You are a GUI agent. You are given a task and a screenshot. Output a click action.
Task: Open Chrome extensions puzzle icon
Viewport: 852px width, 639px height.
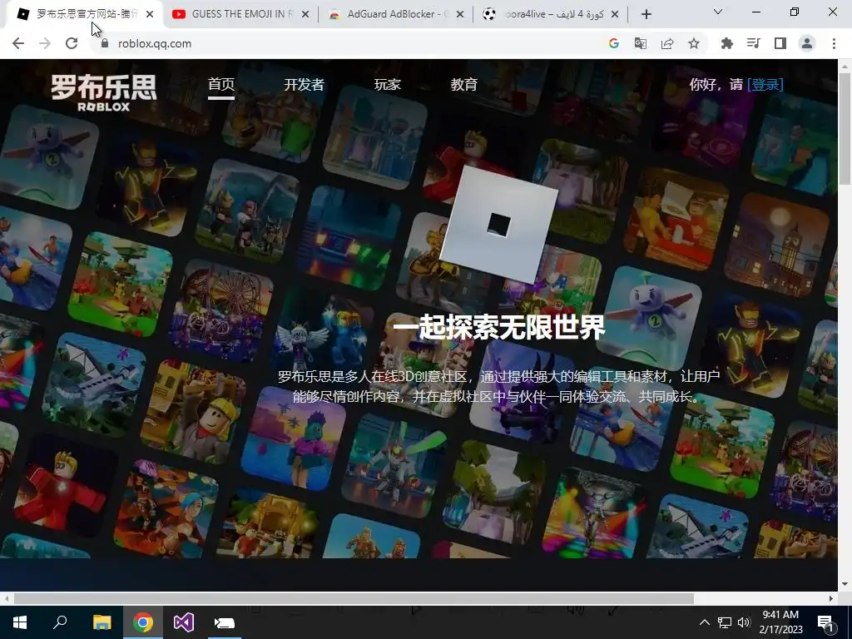point(727,43)
